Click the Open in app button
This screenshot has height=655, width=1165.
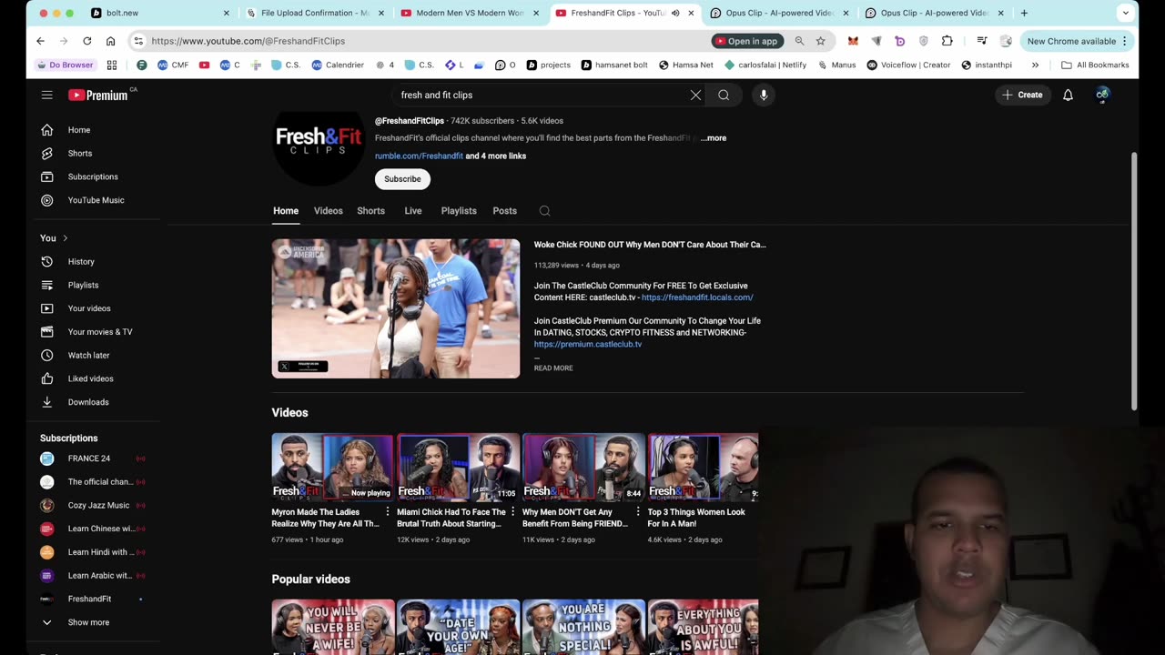click(747, 41)
